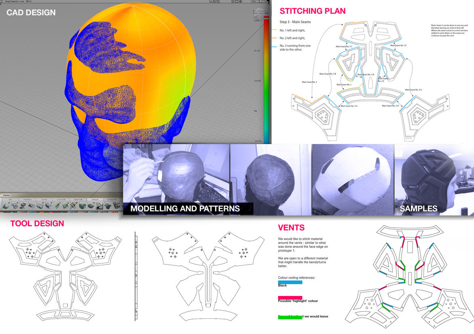Click the pink highlight colour swatch
Viewport: 474px width, 334px height.
click(x=290, y=298)
